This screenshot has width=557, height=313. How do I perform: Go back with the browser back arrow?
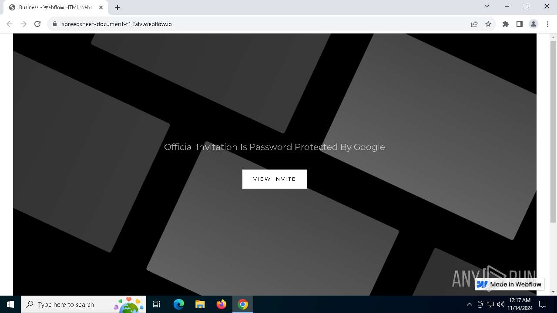coord(10,24)
